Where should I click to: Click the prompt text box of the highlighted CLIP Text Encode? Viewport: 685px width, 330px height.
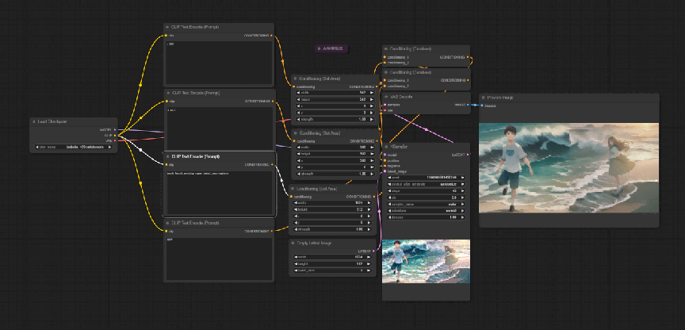(220, 192)
